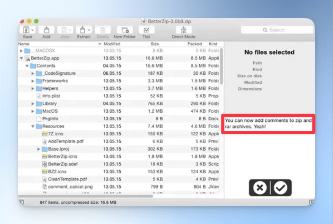Run Test on the archive
Viewport: 333px width, 224px height.
[x=147, y=30]
